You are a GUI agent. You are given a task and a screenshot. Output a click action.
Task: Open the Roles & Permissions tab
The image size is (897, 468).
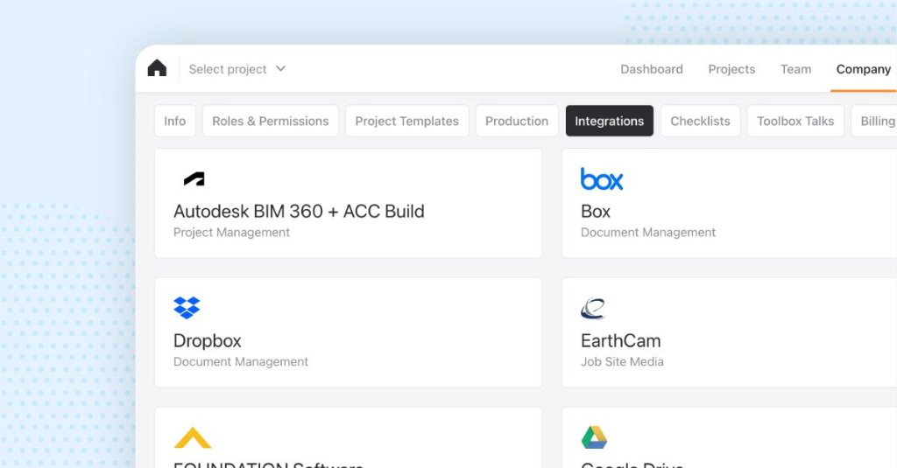tap(271, 121)
